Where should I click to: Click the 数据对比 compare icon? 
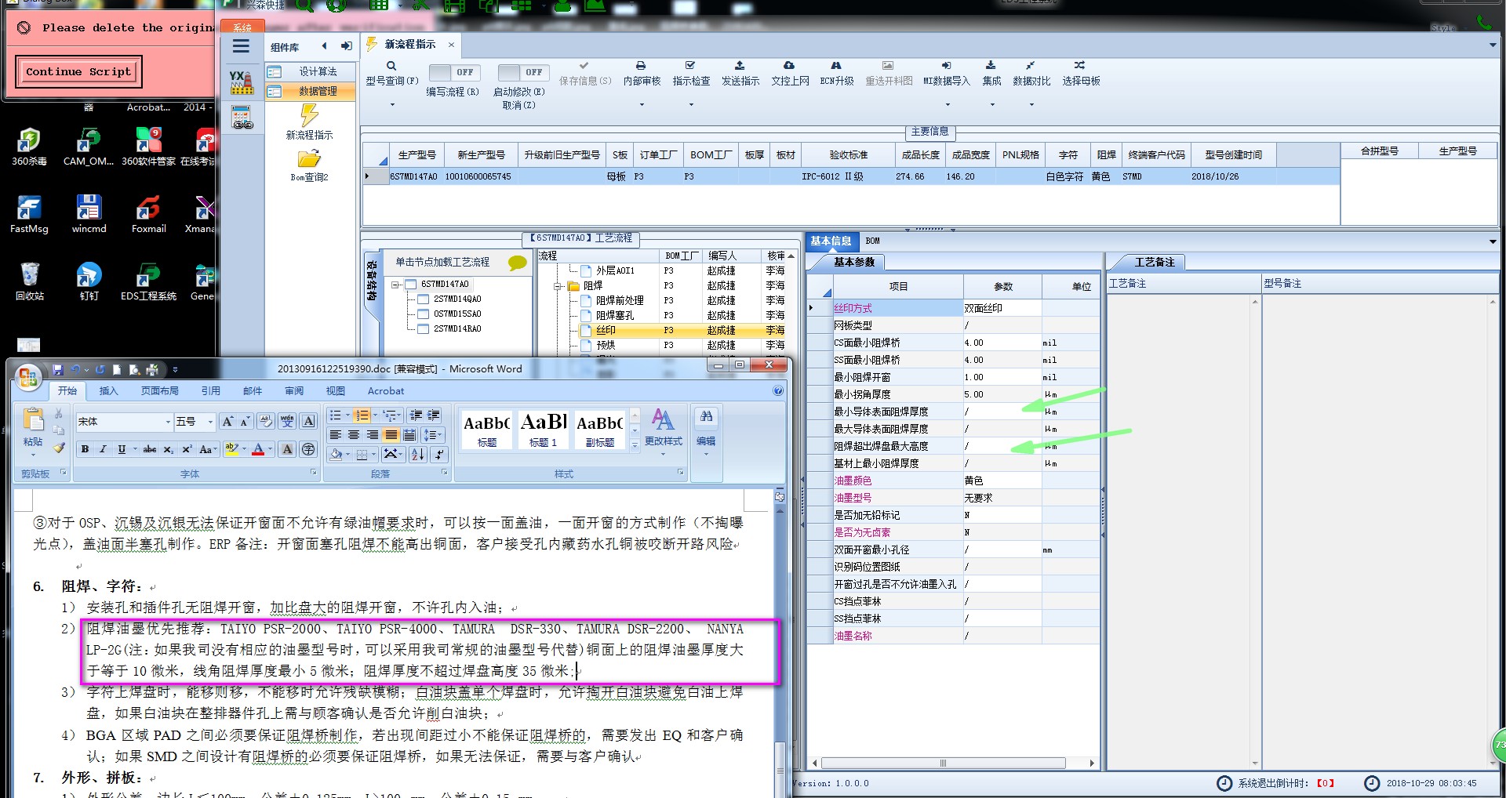pos(1030,66)
